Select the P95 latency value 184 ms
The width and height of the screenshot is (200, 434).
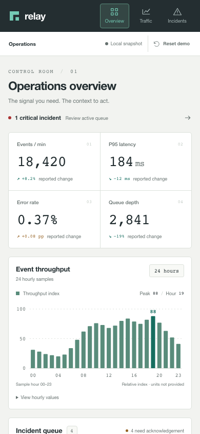click(x=127, y=161)
